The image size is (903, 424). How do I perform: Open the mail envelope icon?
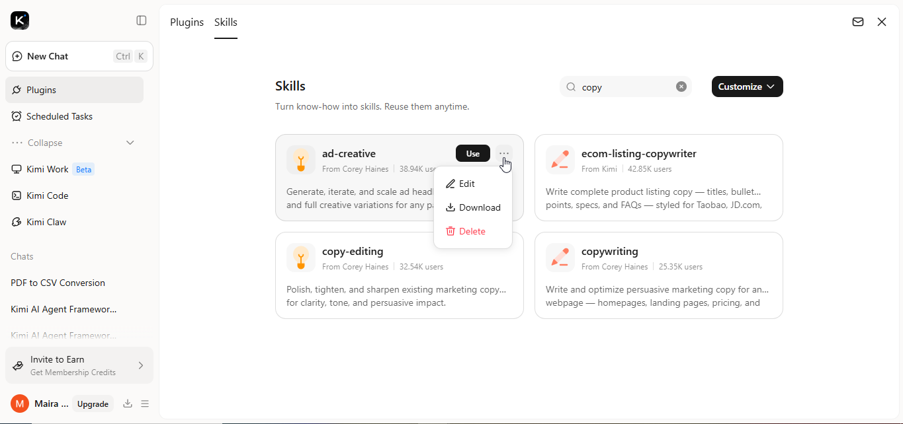point(858,22)
